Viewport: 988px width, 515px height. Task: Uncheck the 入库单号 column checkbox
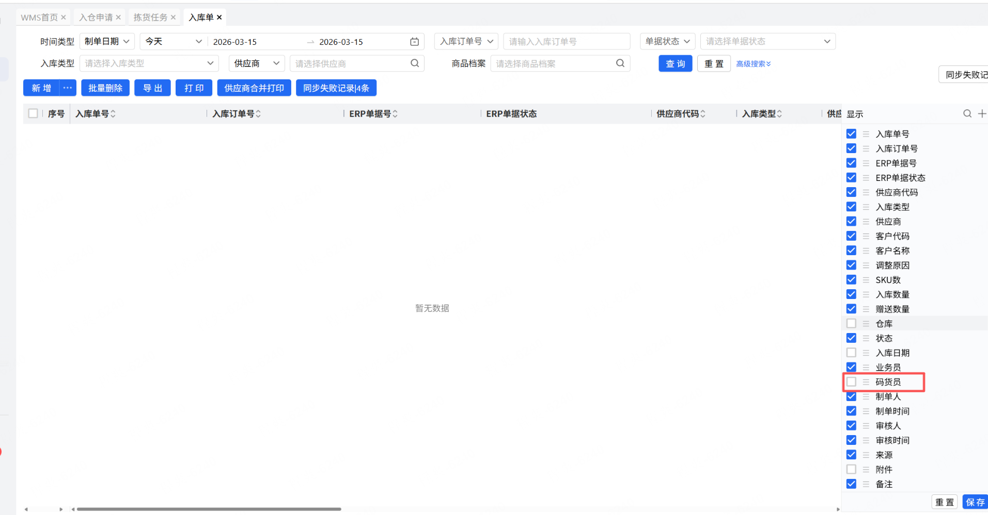[852, 134]
